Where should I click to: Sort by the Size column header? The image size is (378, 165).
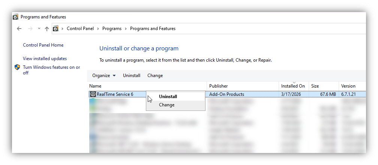324,86
